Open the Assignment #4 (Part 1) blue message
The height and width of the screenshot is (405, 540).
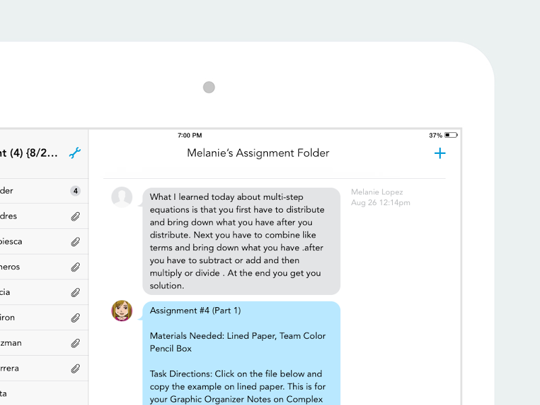242,353
